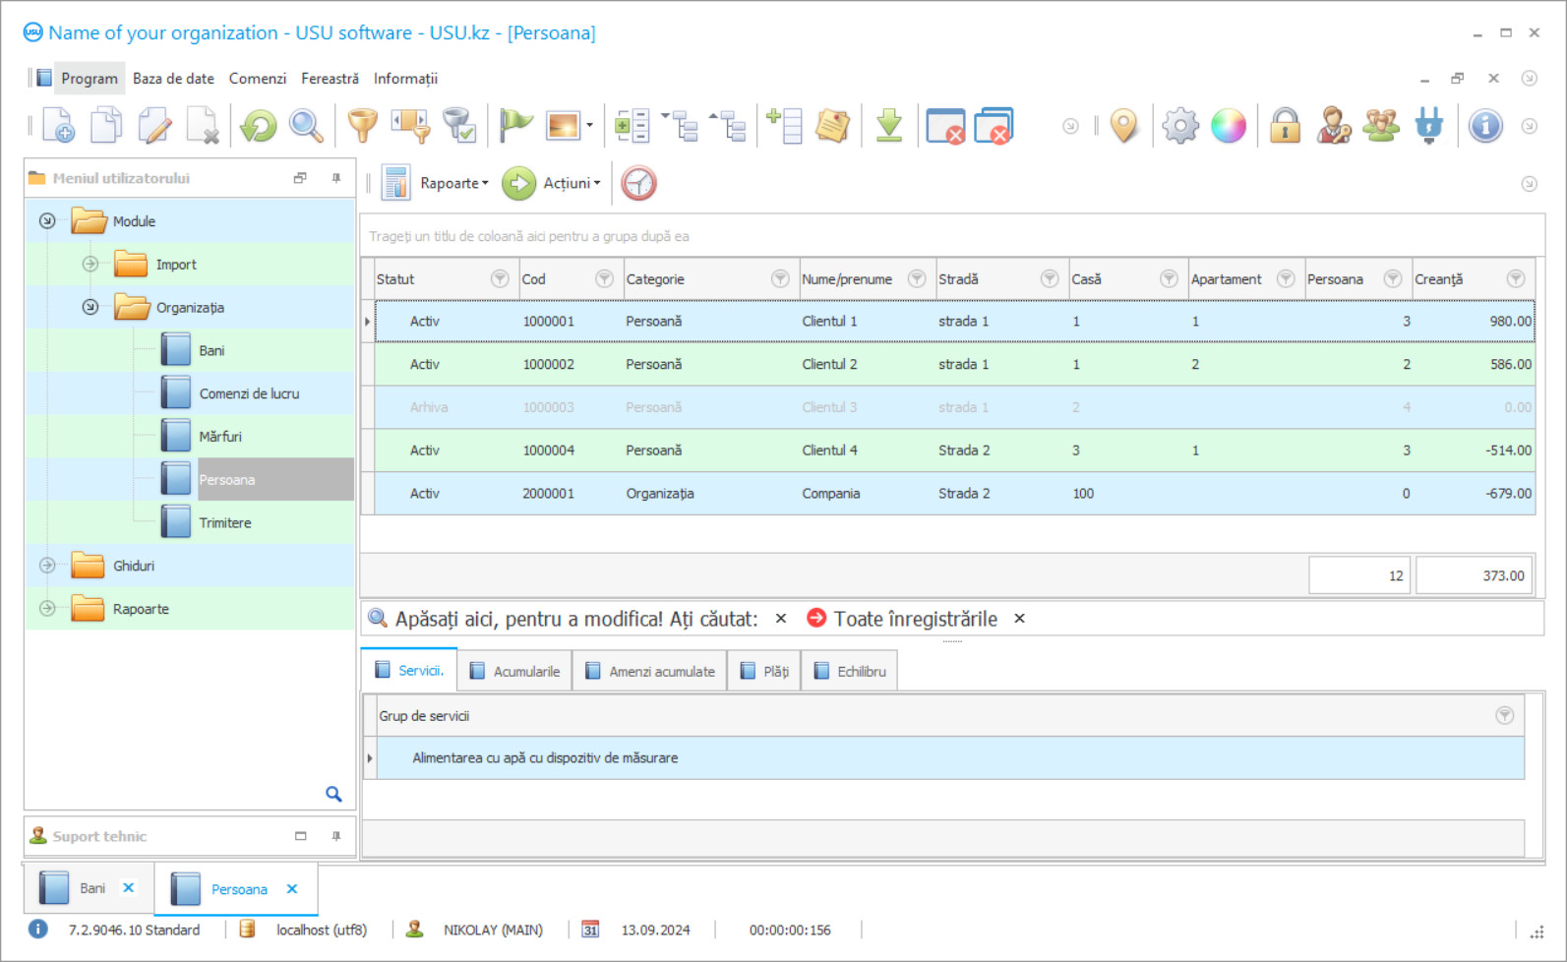Viewport: 1567px width, 962px height.
Task: Open search with the magnifying glass toolbar icon
Action: point(306,126)
